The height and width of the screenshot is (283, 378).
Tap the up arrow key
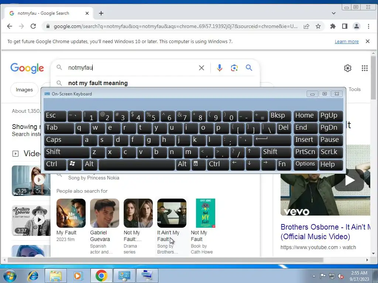point(253,153)
